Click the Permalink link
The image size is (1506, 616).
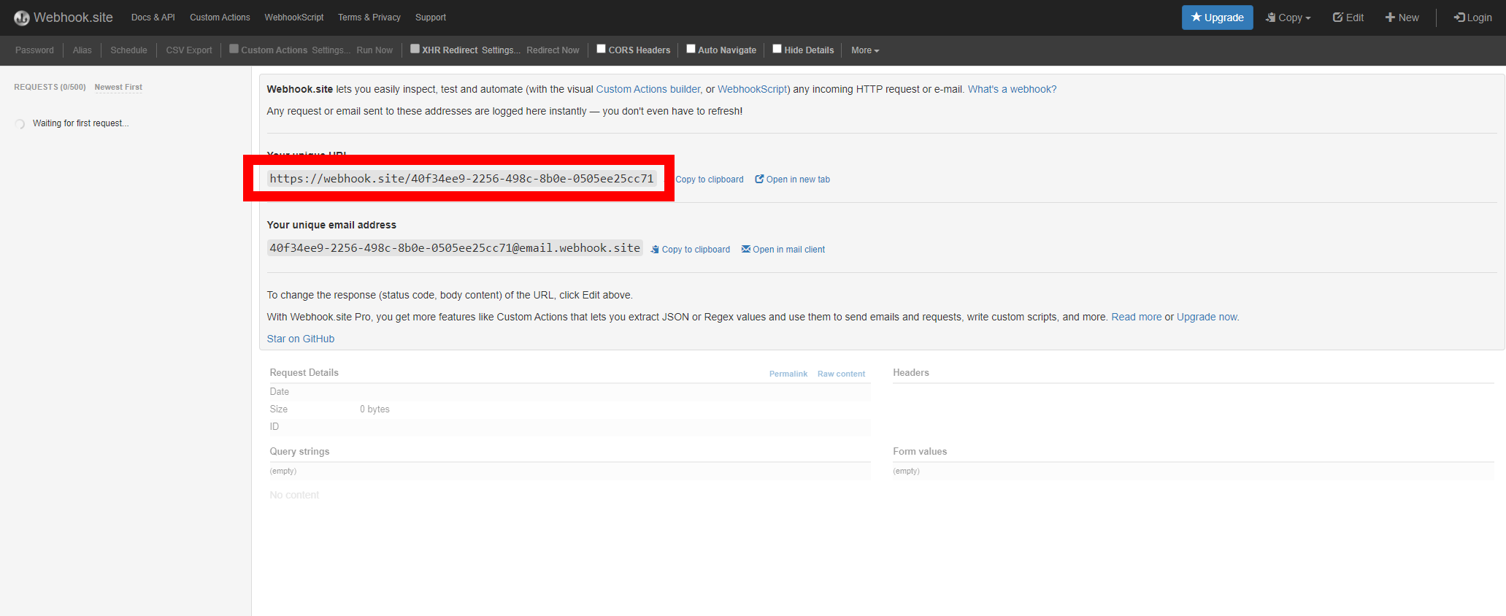pyautogui.click(x=788, y=374)
